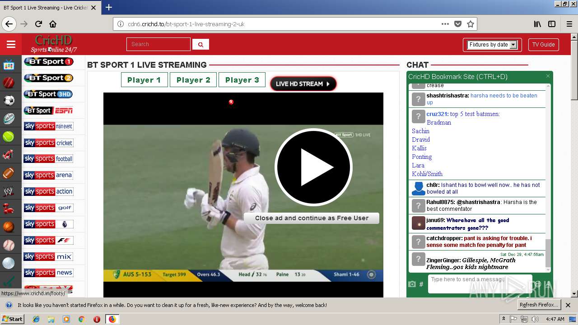Screen dimensions: 578x325
Task: Switch to Player 3 stream
Action: (242, 80)
